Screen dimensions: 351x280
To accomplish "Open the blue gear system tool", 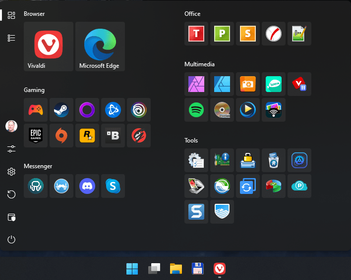I will (x=299, y=160).
